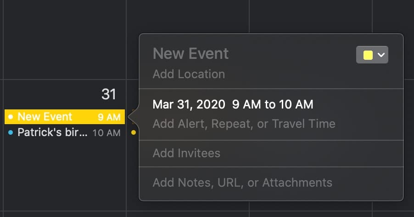Click the day number 31 in the grid

pyautogui.click(x=109, y=95)
